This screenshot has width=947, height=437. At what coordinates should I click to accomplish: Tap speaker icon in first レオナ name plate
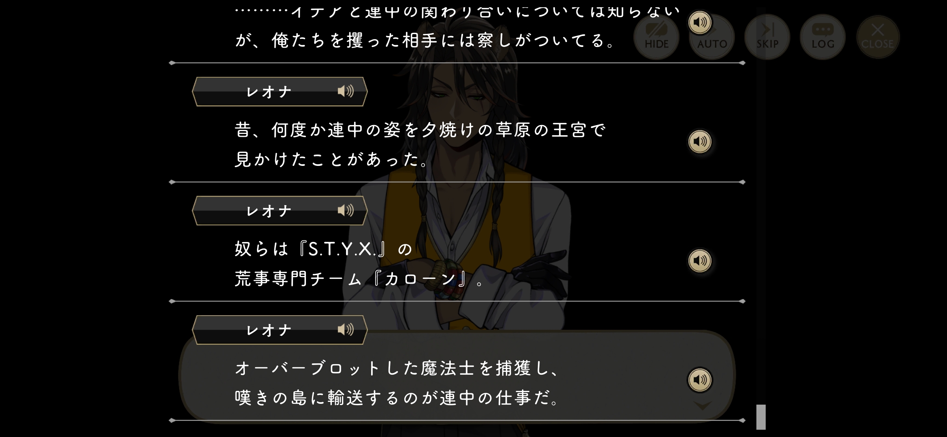coord(346,91)
